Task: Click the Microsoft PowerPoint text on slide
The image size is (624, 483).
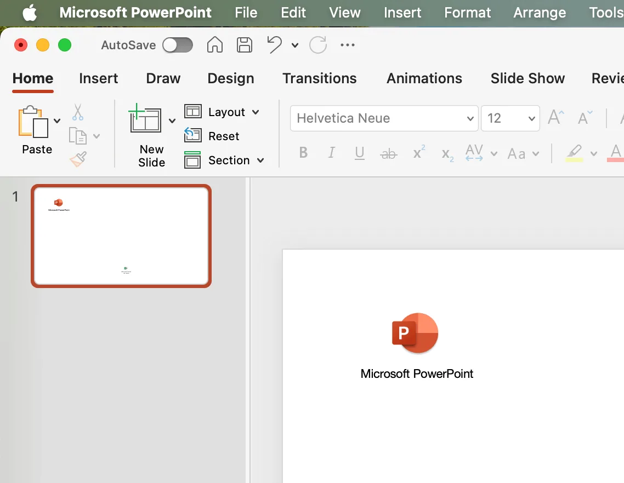Action: 417,373
